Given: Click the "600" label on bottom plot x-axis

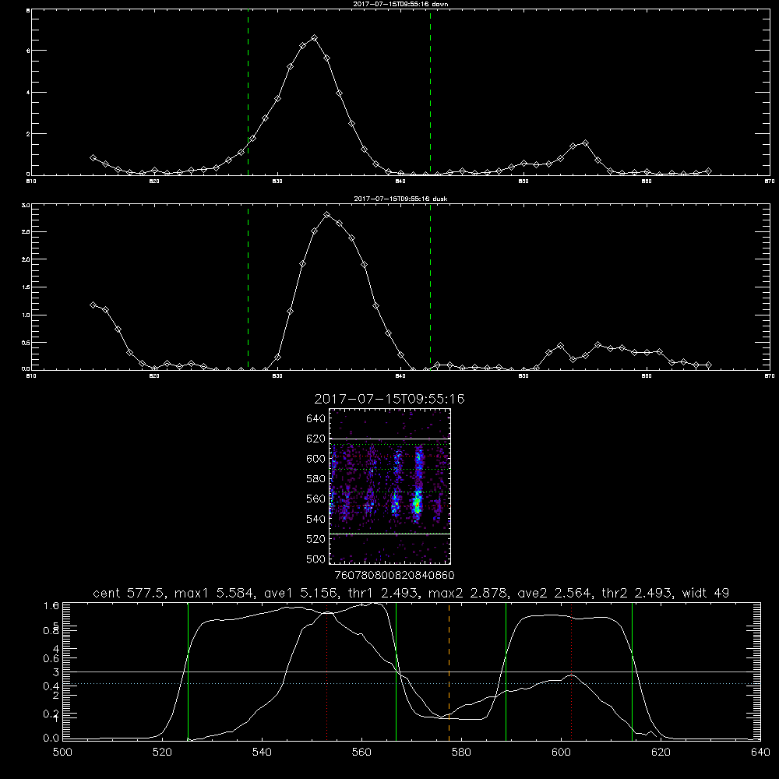Looking at the screenshot, I should tap(562, 753).
